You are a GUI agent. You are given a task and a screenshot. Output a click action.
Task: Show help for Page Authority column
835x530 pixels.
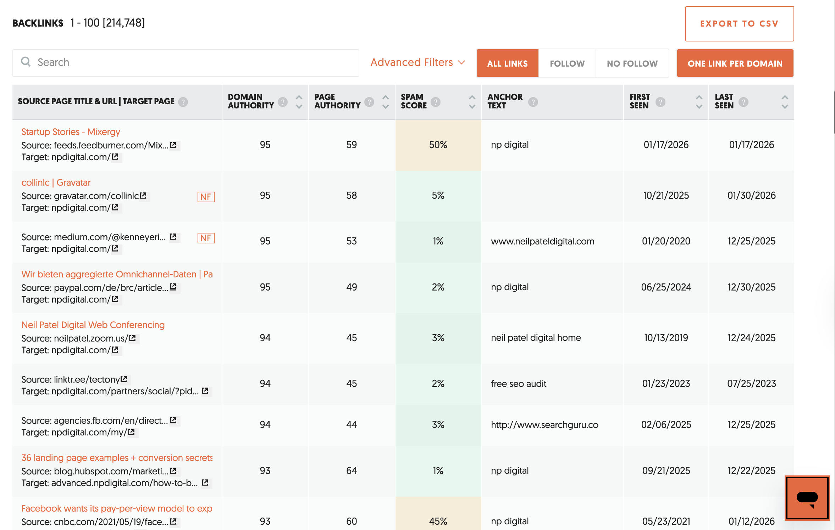click(369, 102)
